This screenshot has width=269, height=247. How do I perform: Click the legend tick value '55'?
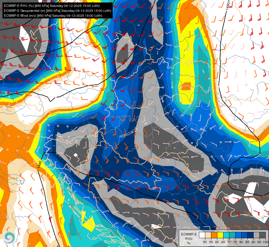(211, 242)
